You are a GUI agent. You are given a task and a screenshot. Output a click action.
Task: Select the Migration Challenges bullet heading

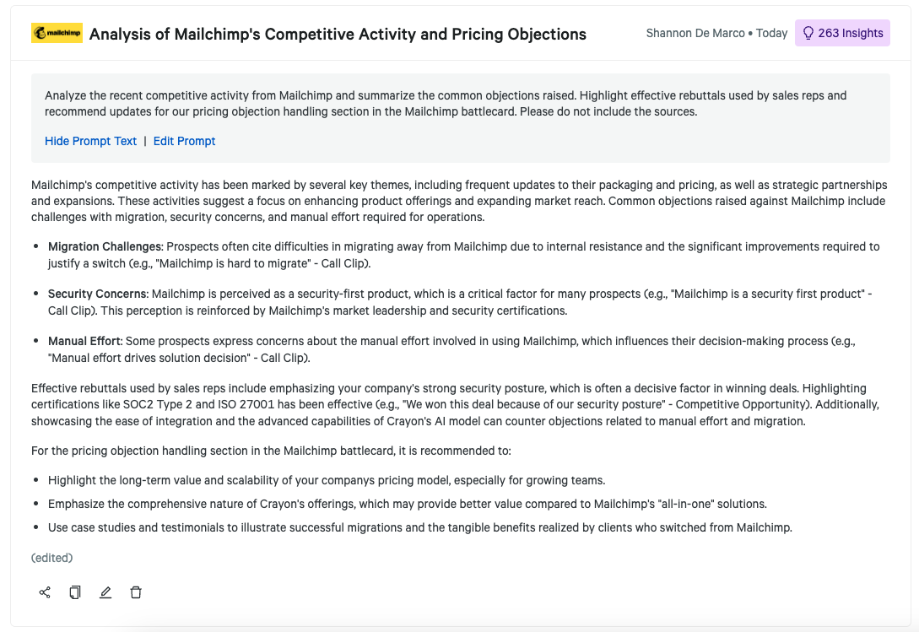[x=105, y=246]
